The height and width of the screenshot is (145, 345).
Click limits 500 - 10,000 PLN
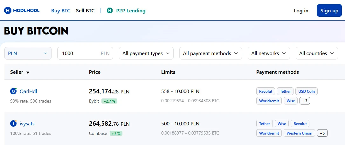click(x=180, y=124)
